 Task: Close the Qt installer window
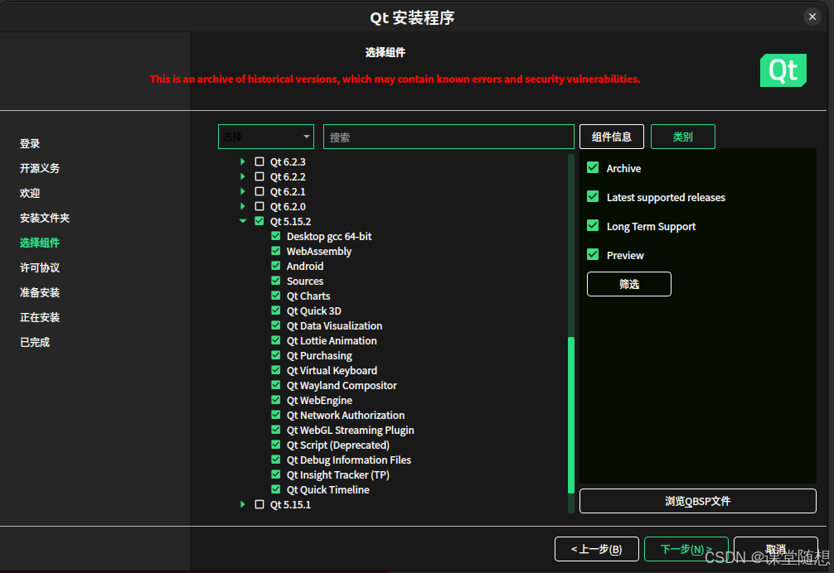point(812,17)
